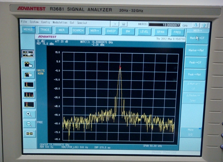Open the TRACE function menu
The image size is (223, 162).
click(x=45, y=30)
